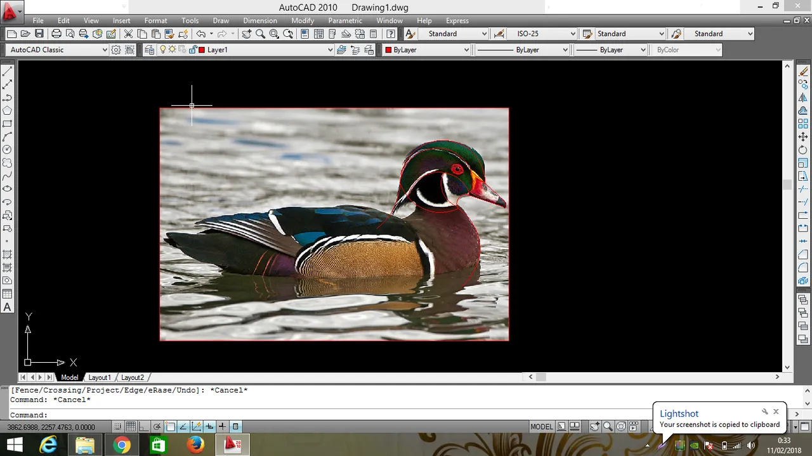
Task: Click the Windows Start button
Action: click(15, 445)
